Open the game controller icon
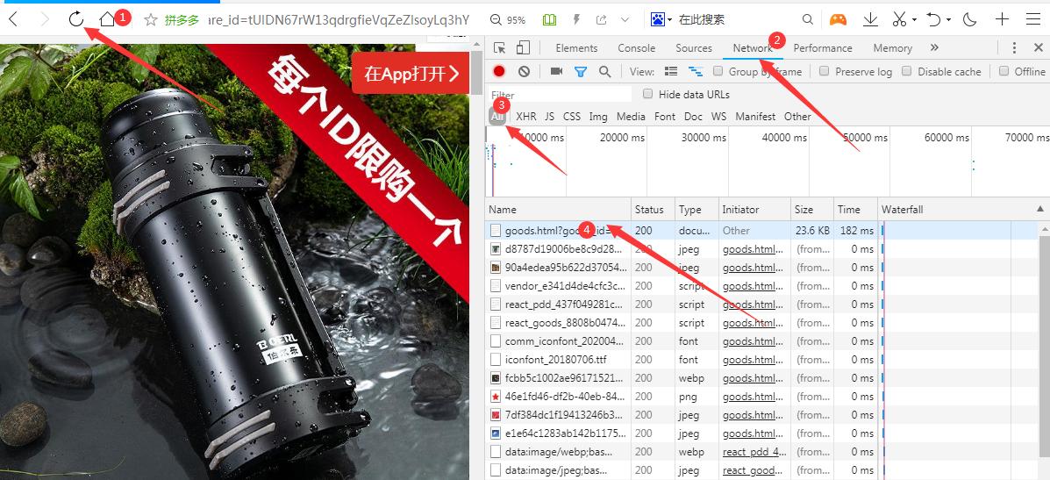The height and width of the screenshot is (480, 1050). pyautogui.click(x=838, y=19)
